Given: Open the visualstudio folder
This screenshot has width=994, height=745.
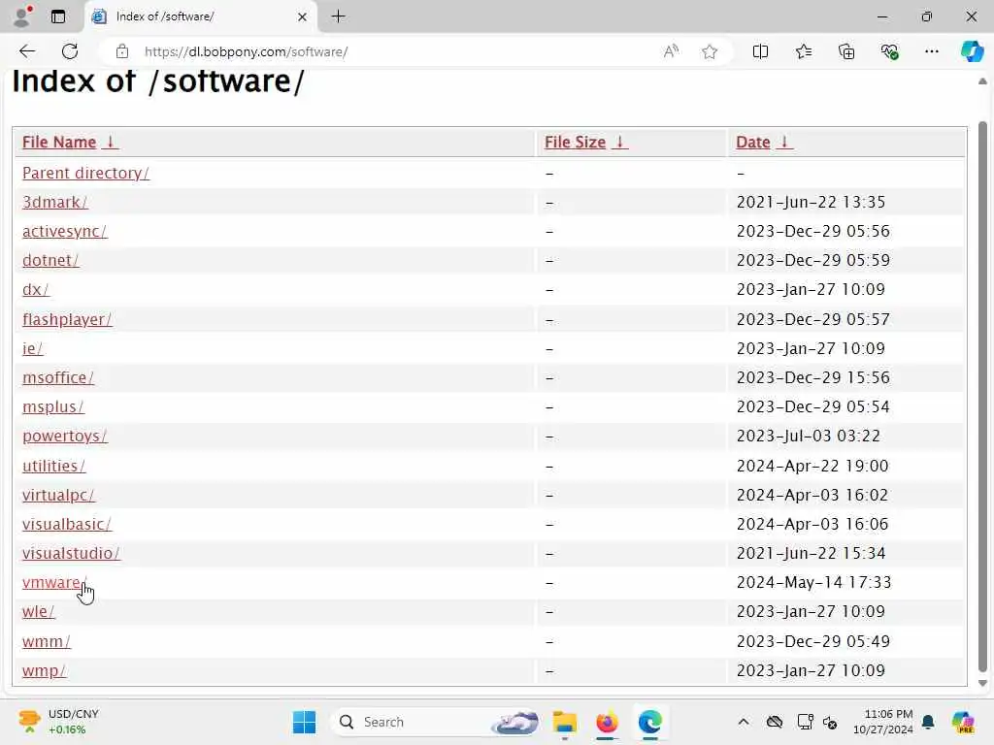Looking at the screenshot, I should [71, 553].
